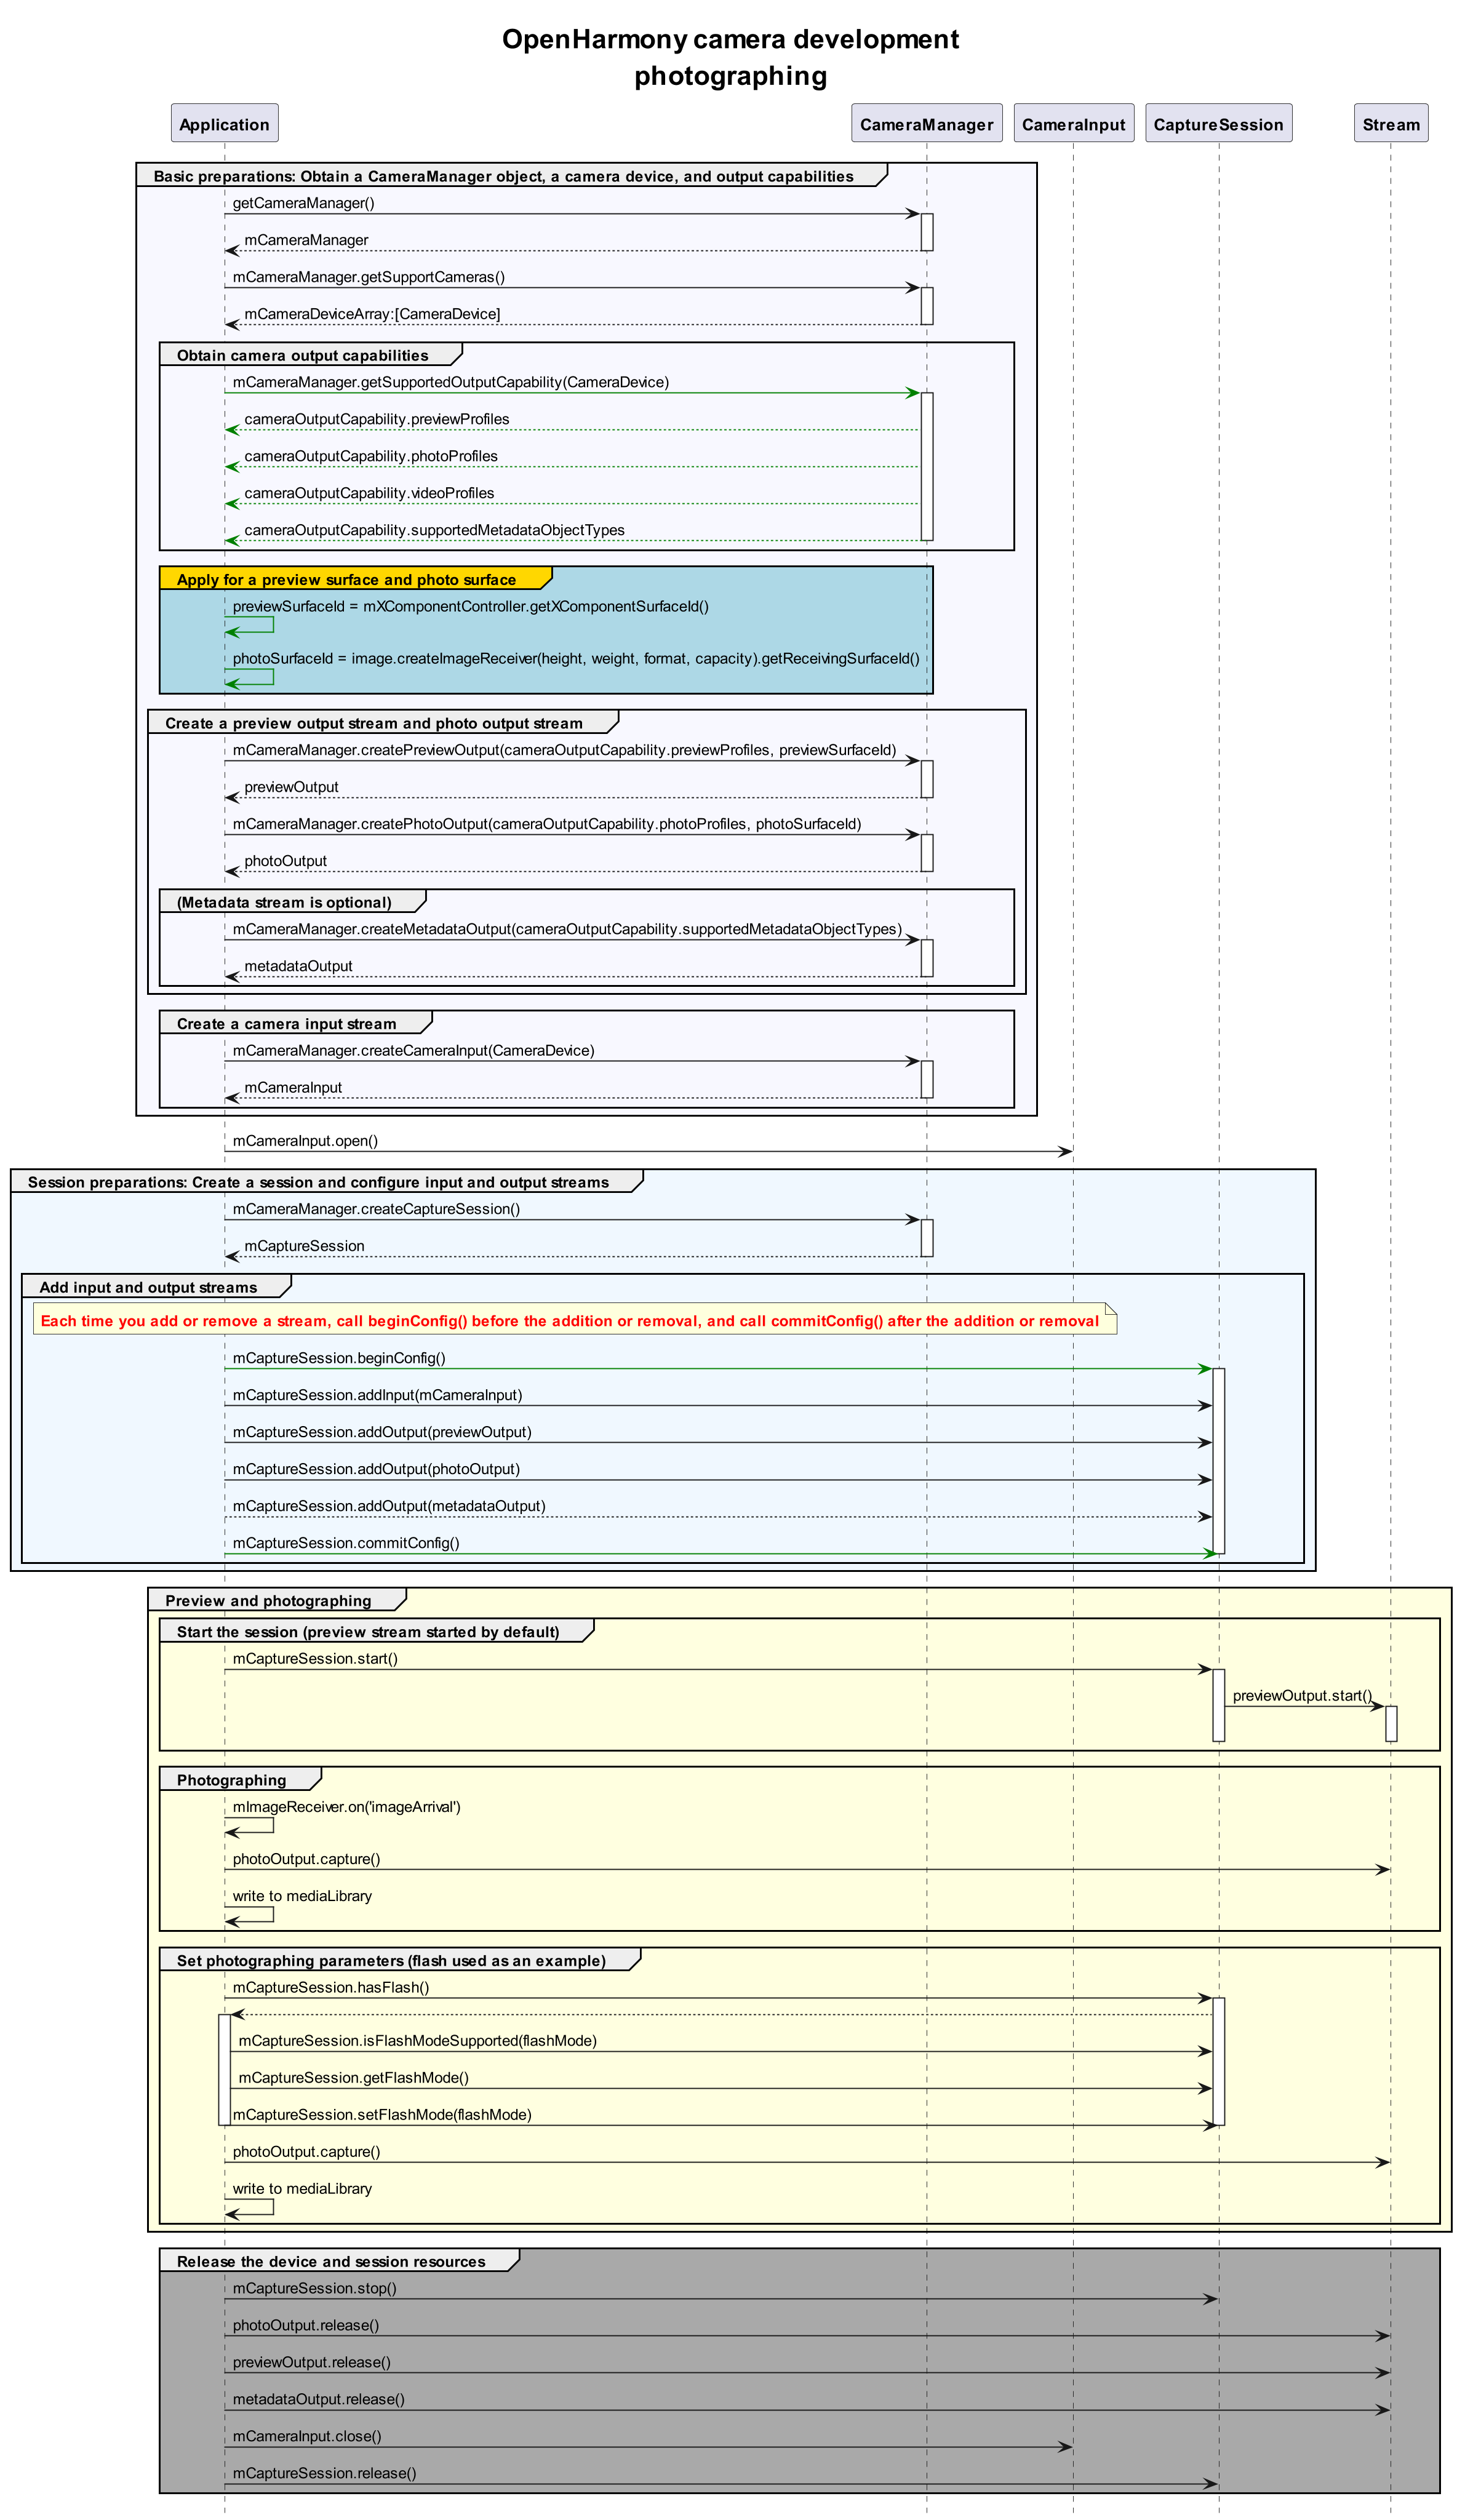The image size is (1457, 2520).
Task: Click 'mCameraManager.createCaptureSession()' message
Action: point(376,1209)
